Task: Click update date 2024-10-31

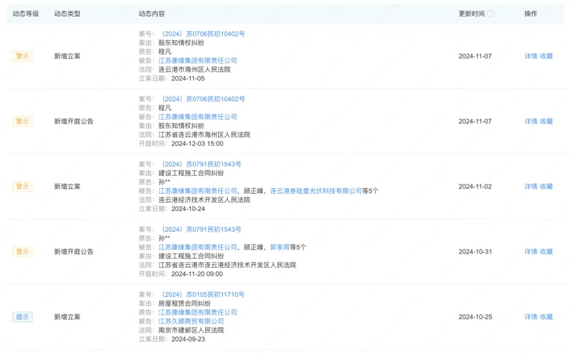Action: (x=475, y=251)
